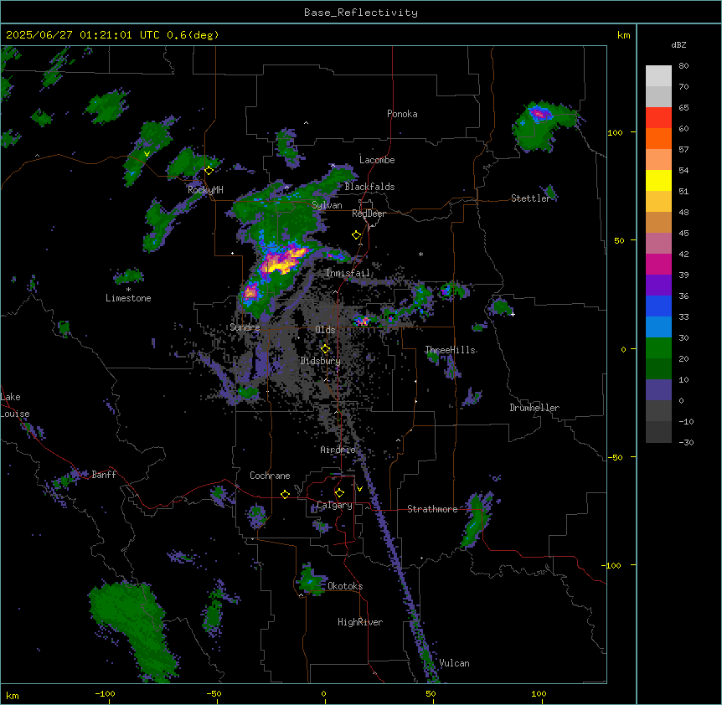Click the yellow station marker near Didsbury
722x705 pixels.
click(x=325, y=348)
